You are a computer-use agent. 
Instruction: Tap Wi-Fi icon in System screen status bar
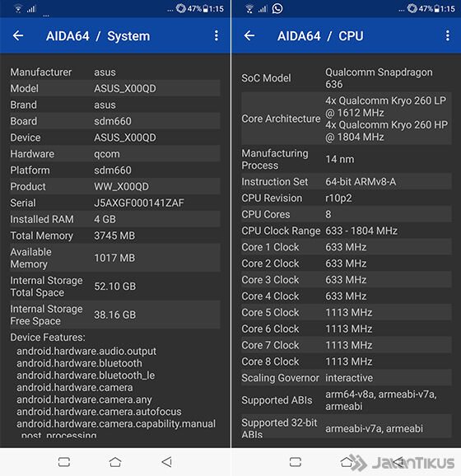(x=18, y=9)
